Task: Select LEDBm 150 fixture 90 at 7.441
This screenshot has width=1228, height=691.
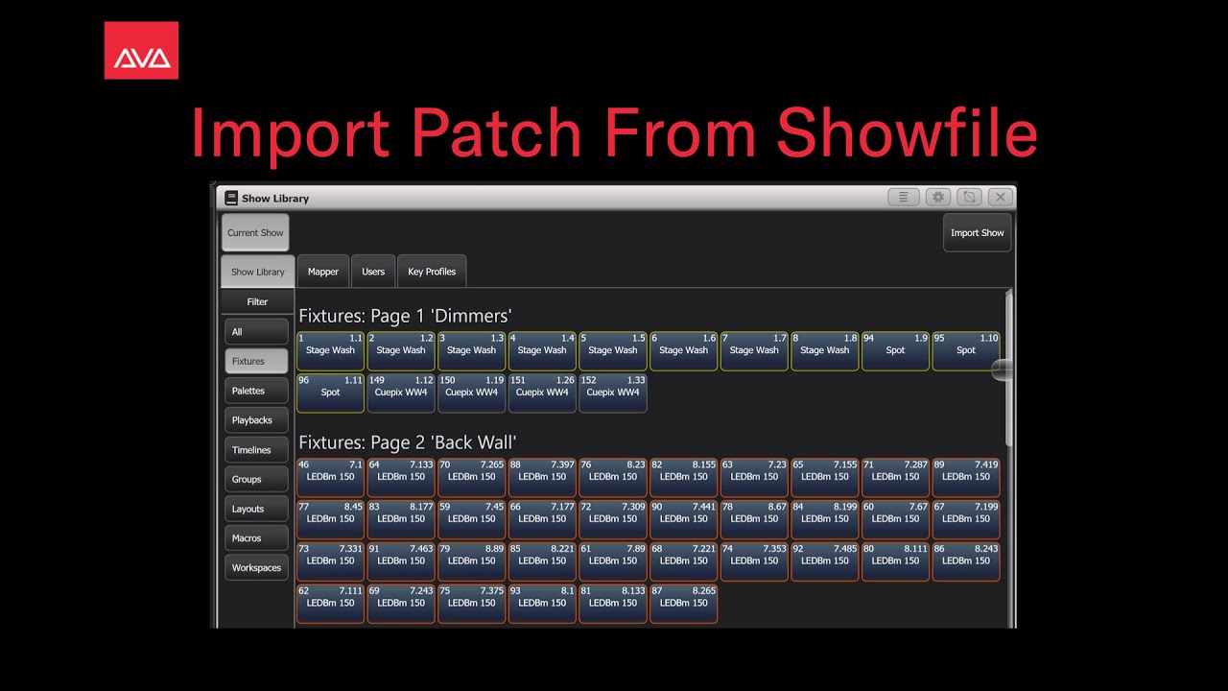Action: point(684,519)
